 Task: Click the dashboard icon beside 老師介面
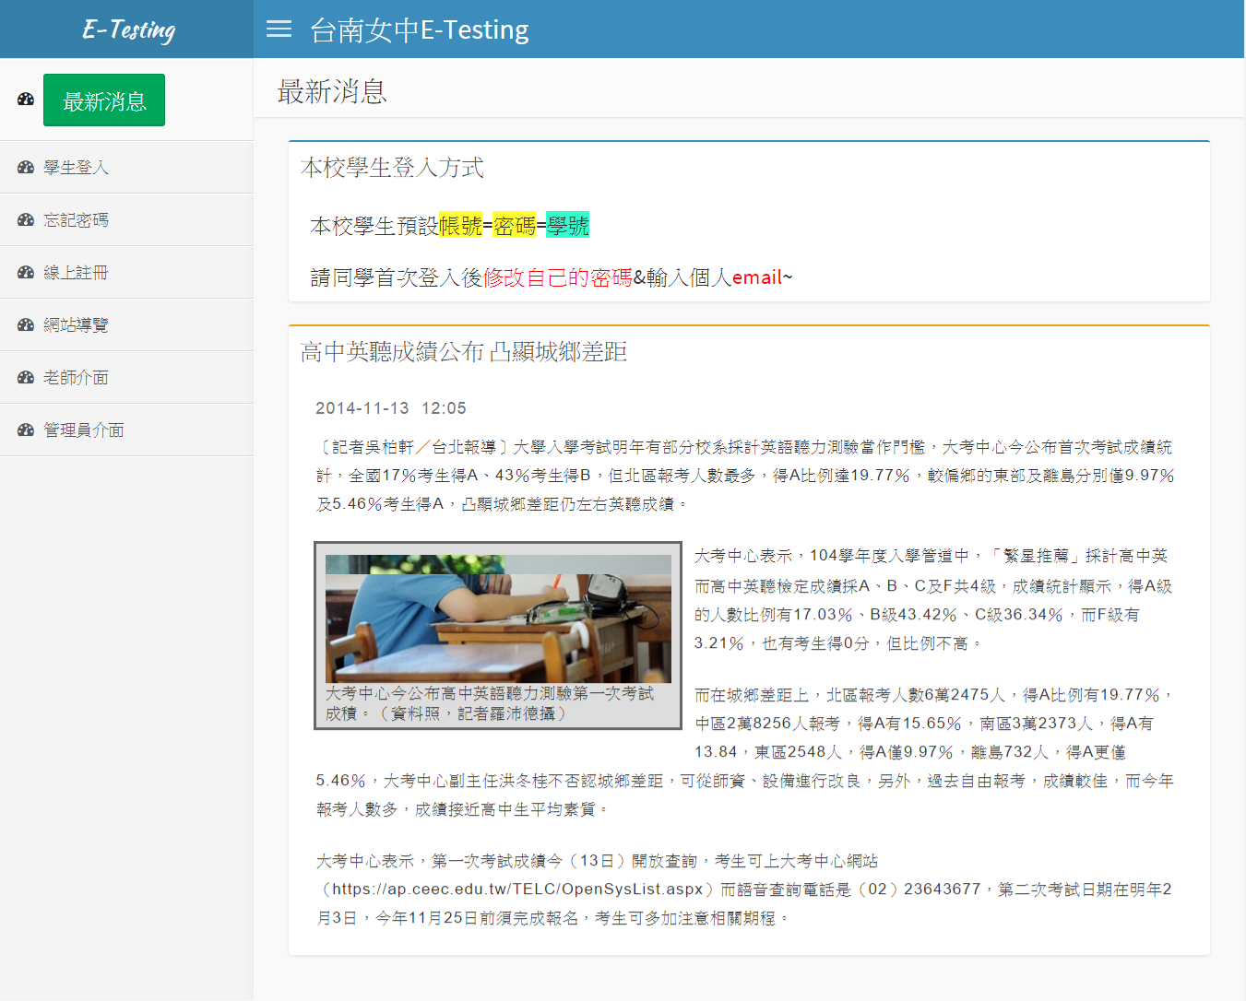point(26,378)
